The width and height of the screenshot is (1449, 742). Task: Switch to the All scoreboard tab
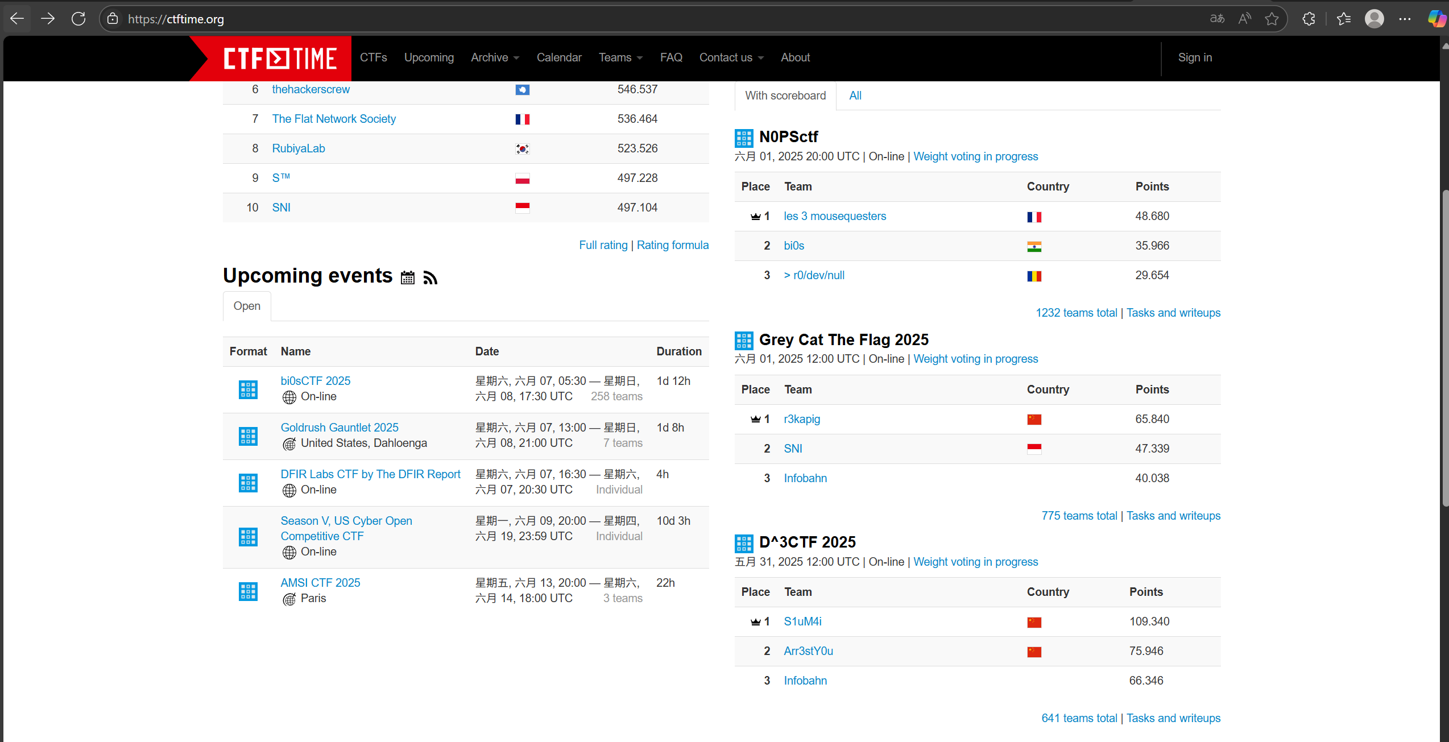point(855,96)
